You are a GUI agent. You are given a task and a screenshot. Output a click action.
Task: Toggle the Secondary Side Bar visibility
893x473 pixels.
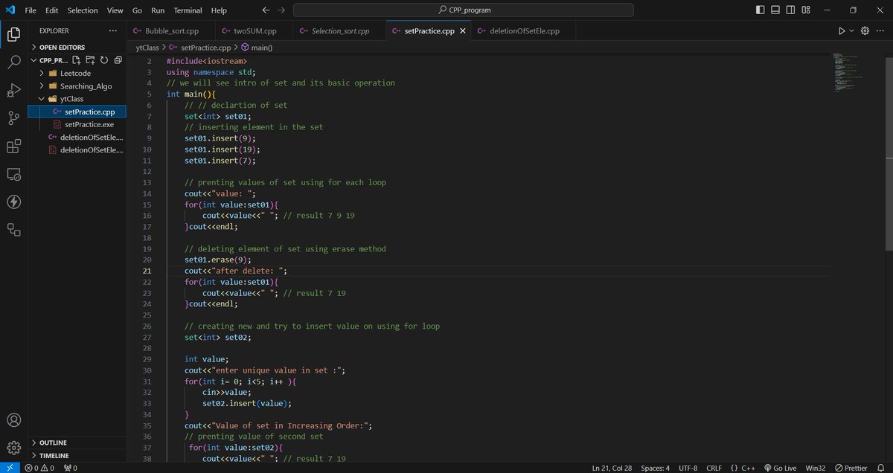[x=790, y=10]
